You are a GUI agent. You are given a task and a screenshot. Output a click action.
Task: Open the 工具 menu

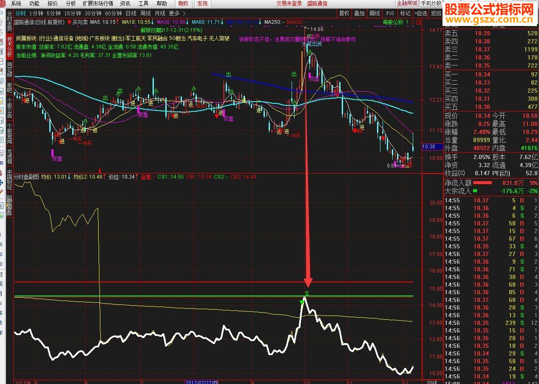(x=144, y=3)
